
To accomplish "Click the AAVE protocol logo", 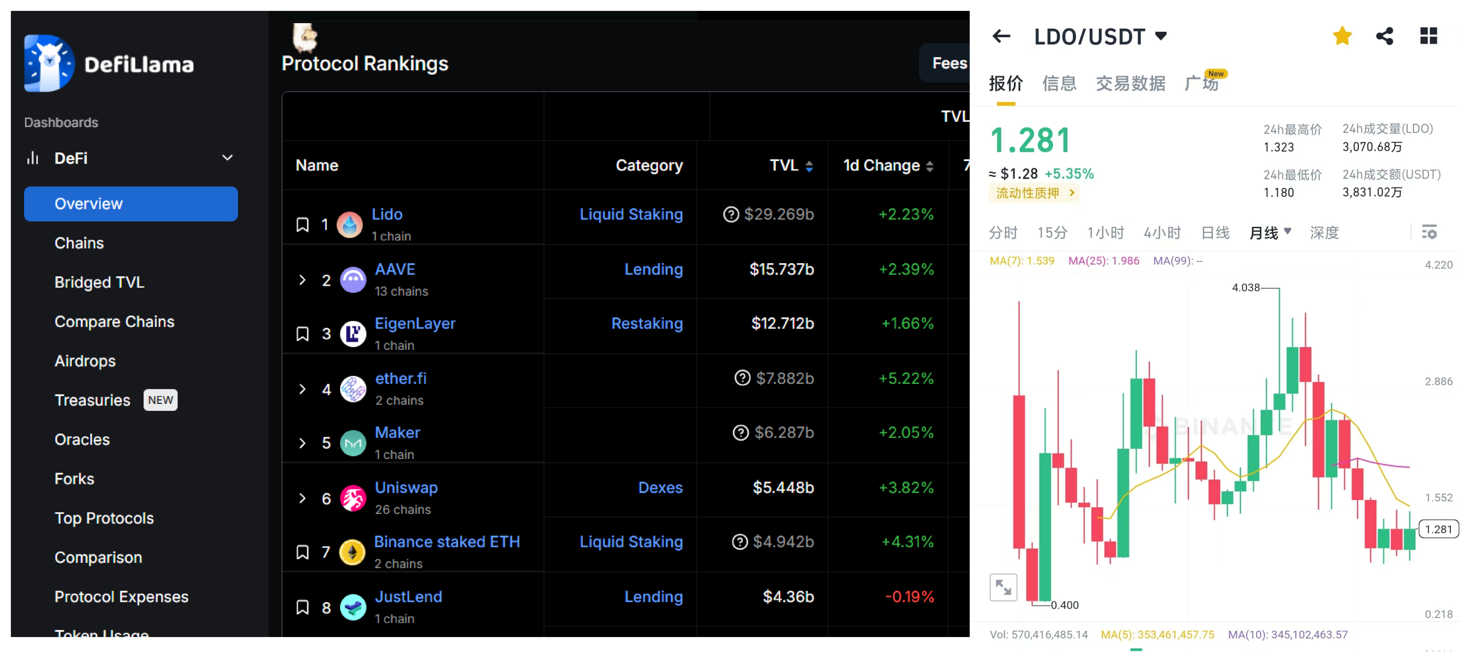I will [353, 280].
